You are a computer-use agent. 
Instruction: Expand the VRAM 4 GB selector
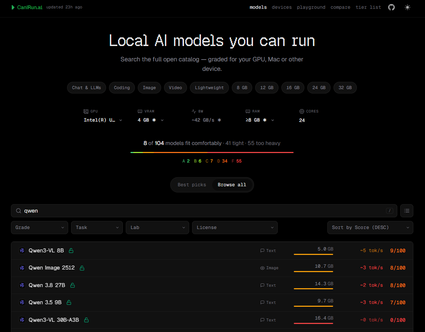(x=151, y=120)
